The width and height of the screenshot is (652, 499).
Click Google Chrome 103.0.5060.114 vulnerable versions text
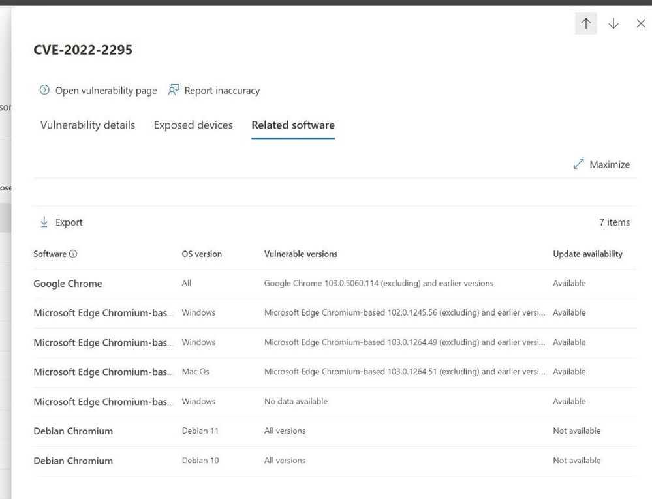coord(379,283)
